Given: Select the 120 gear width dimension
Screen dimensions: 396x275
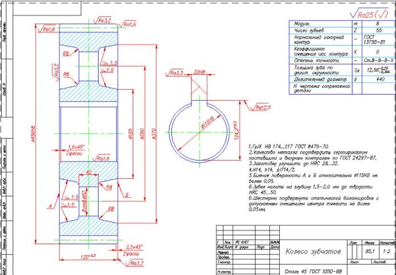Looking at the screenshot, I should coord(88,257).
